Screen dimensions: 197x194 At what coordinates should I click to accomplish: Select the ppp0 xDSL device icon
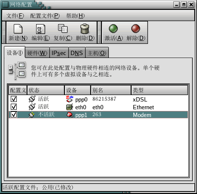(x=70, y=99)
